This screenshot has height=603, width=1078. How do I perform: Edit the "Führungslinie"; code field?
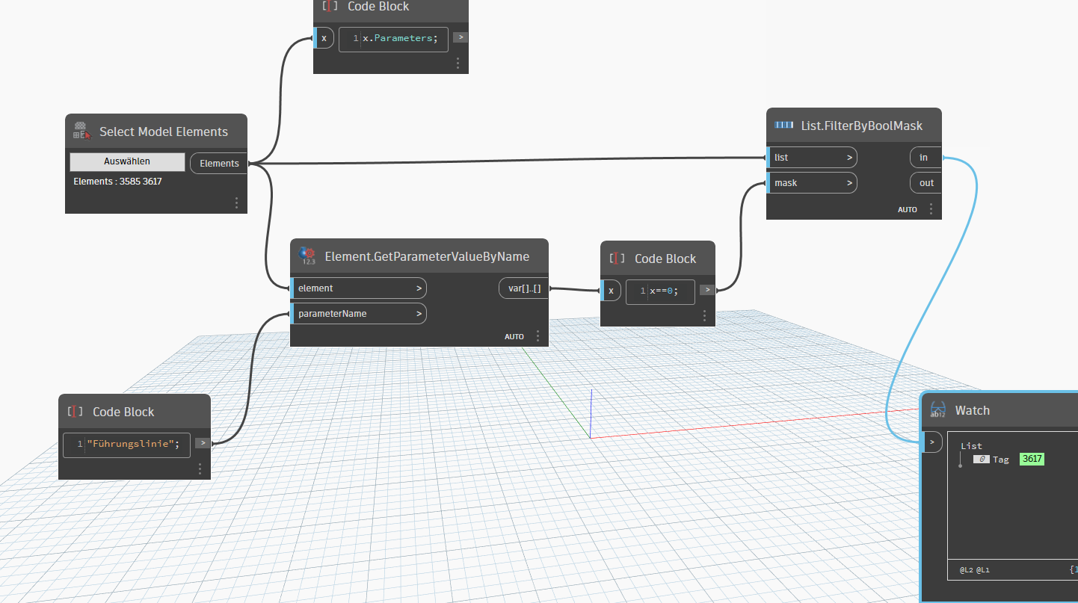tap(126, 445)
